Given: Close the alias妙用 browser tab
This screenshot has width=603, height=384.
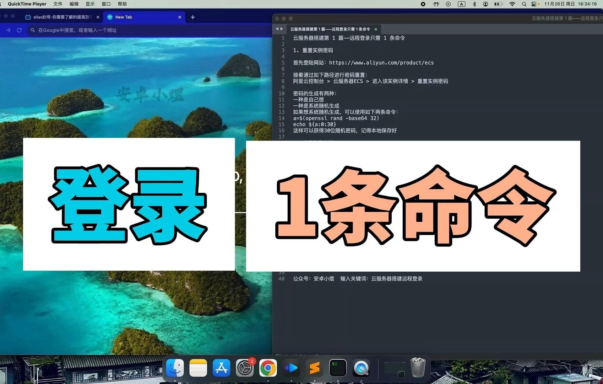Looking at the screenshot, I should pos(98,17).
